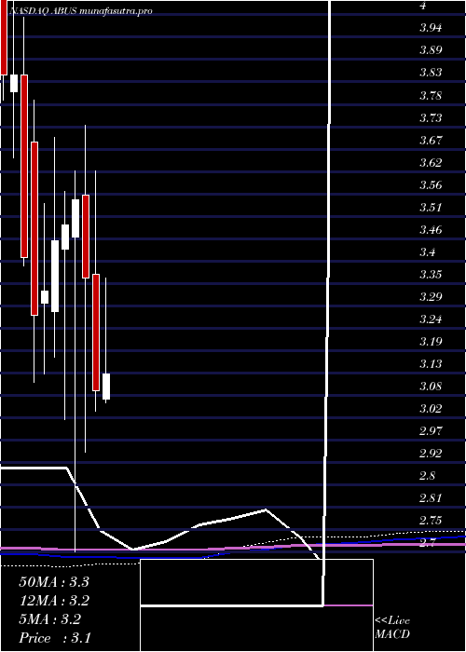This screenshot has width=466, height=652.
Task: Click the 3.35 price axis label
Action: tap(431, 275)
